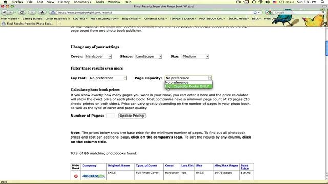Click the battery status icon
Viewport: 328px width, 184px height.
click(282, 2)
